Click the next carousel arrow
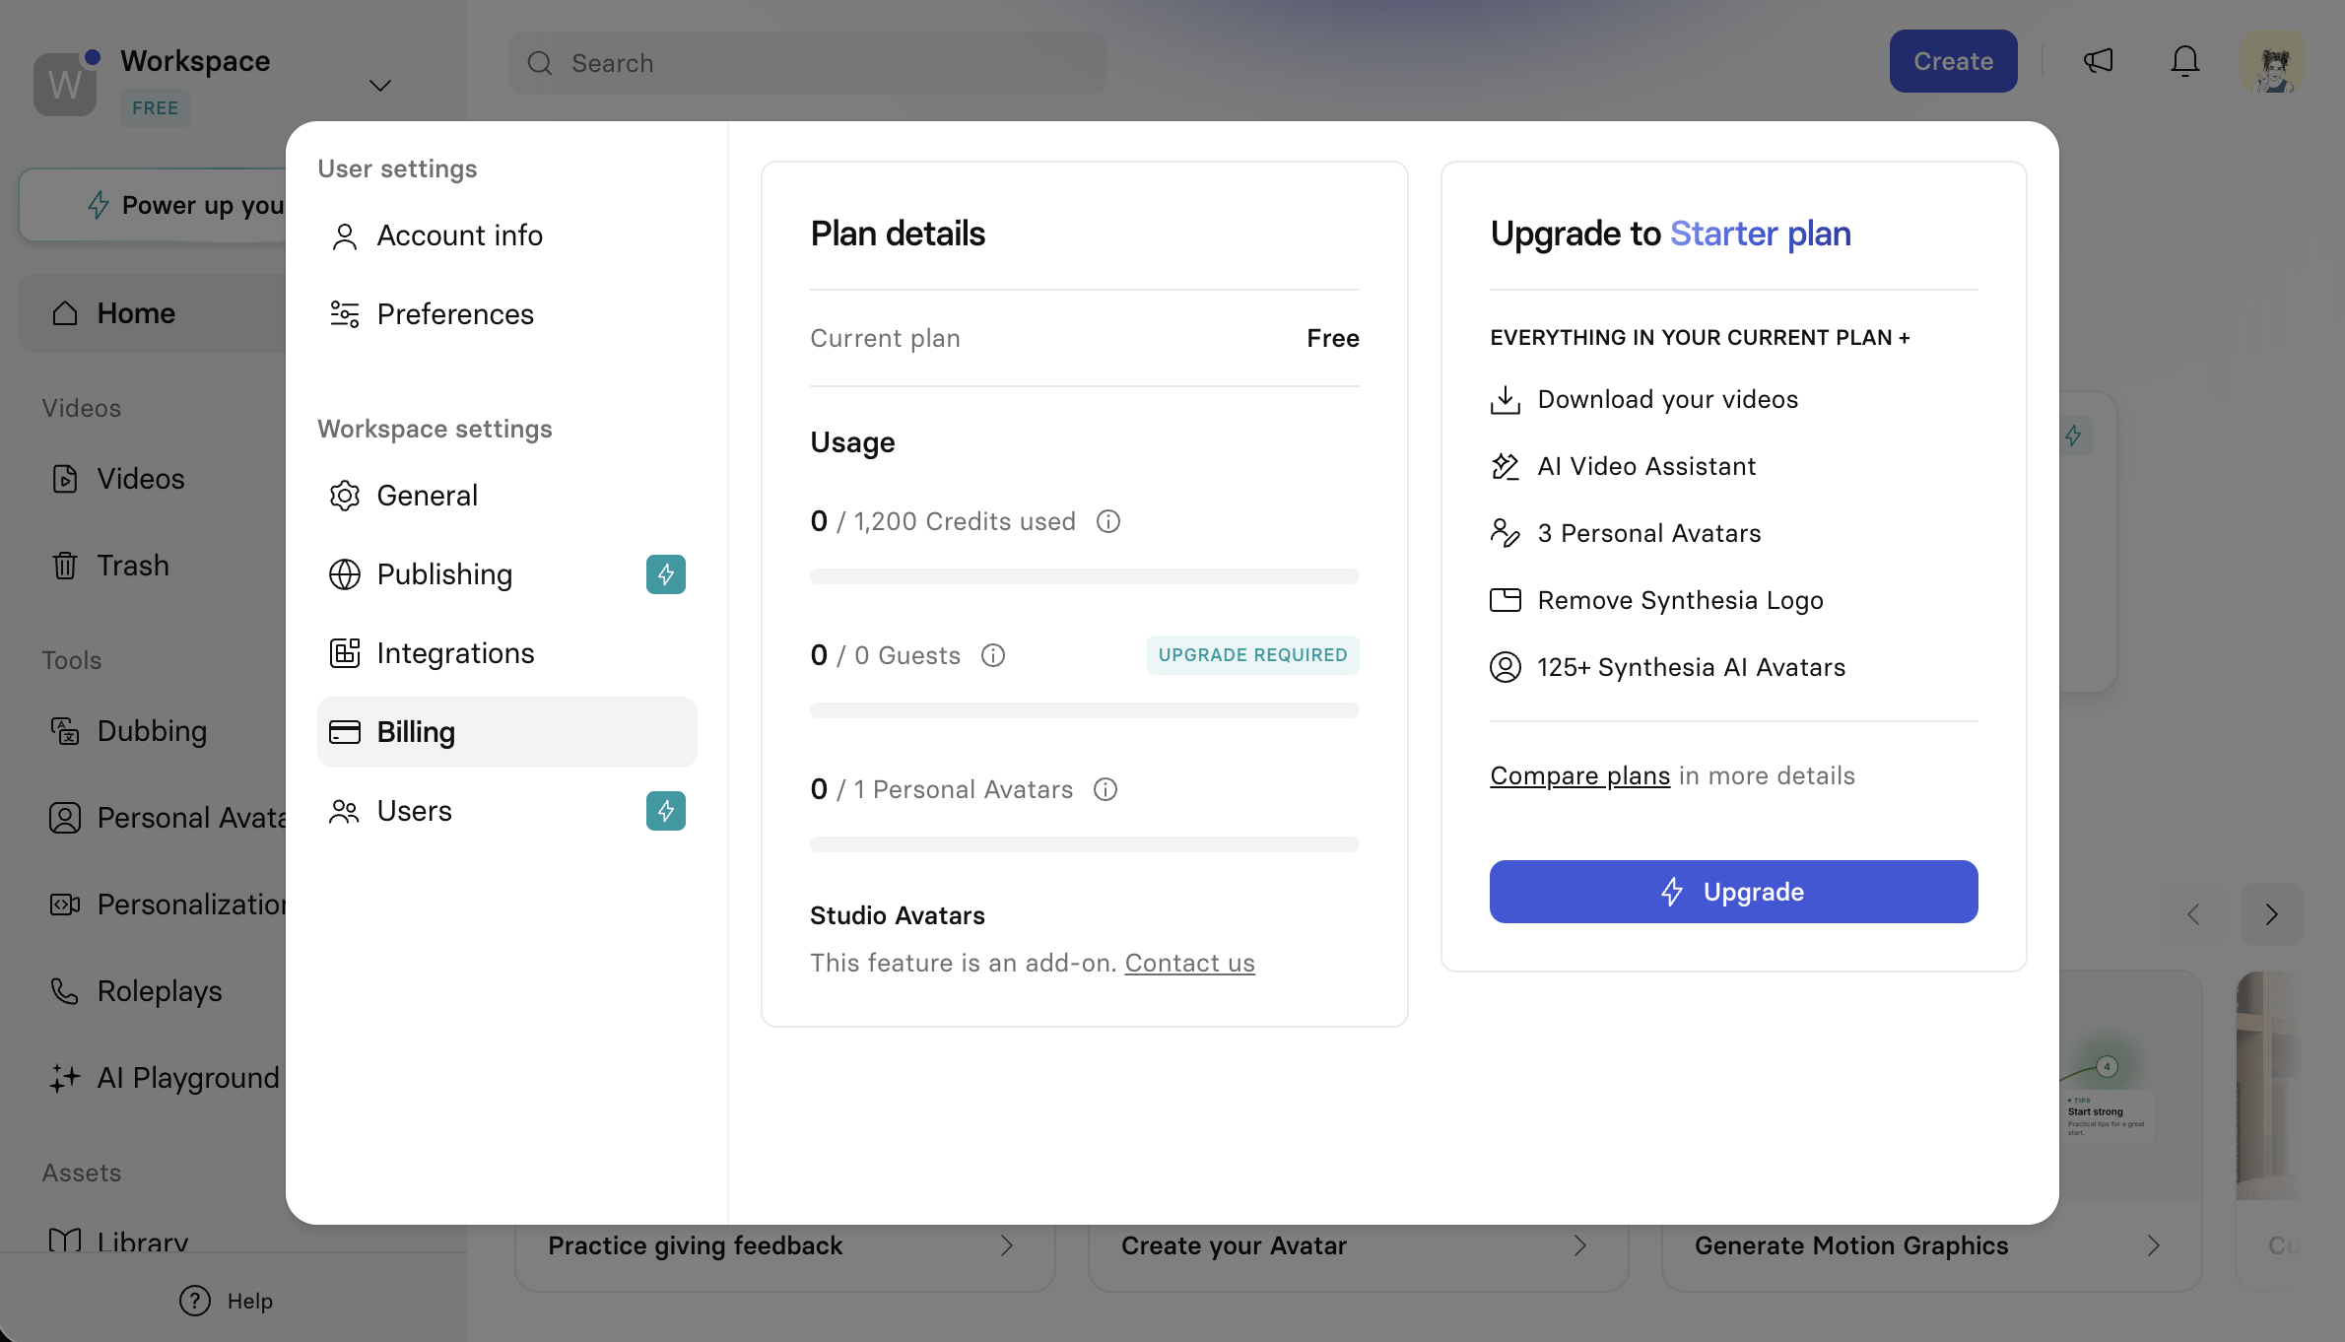The height and width of the screenshot is (1342, 2345). tap(2272, 914)
